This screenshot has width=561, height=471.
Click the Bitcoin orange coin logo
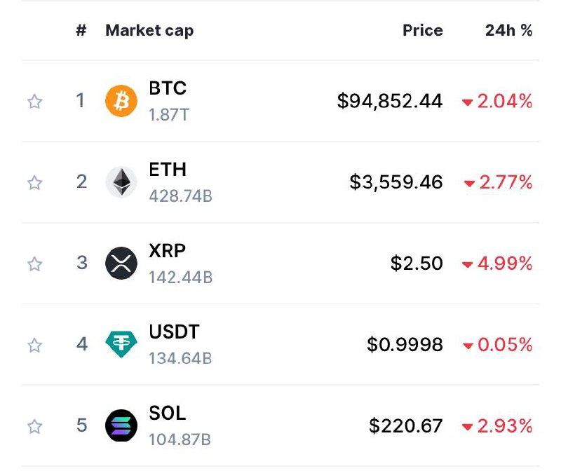(x=121, y=101)
